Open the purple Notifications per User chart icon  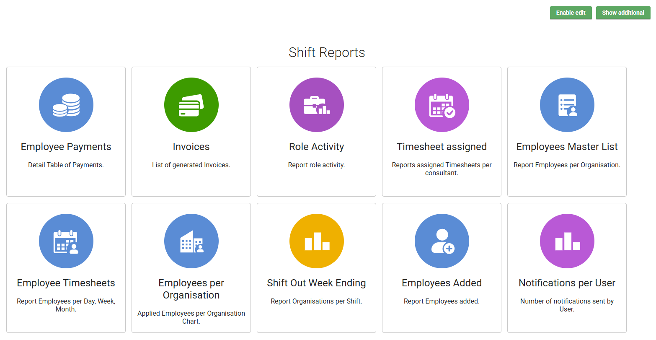click(567, 241)
